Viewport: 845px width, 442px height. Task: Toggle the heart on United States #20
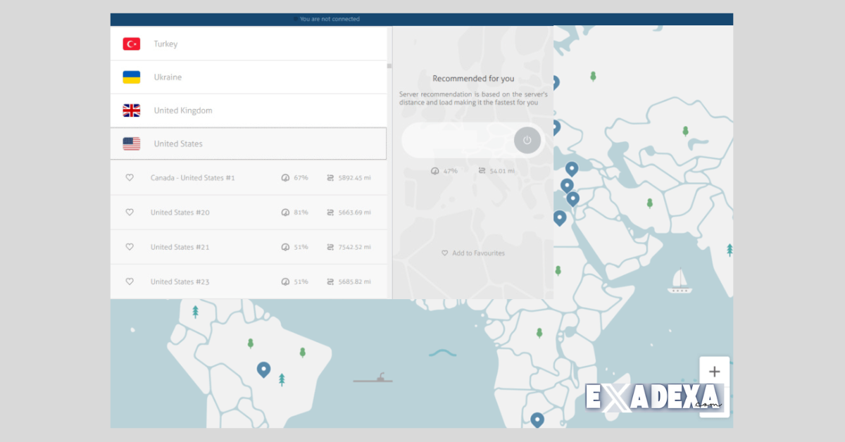tap(130, 212)
